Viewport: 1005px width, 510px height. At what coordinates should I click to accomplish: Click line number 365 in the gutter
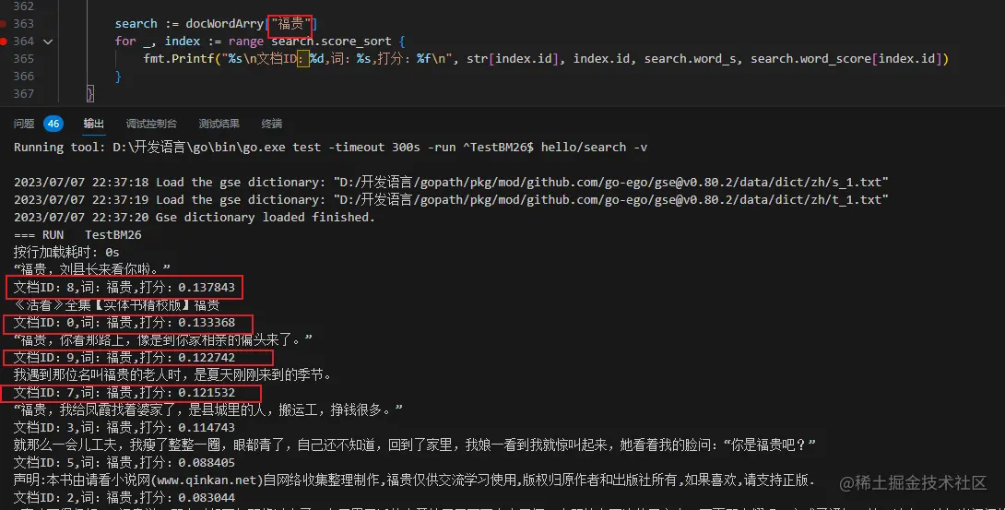pos(24,58)
